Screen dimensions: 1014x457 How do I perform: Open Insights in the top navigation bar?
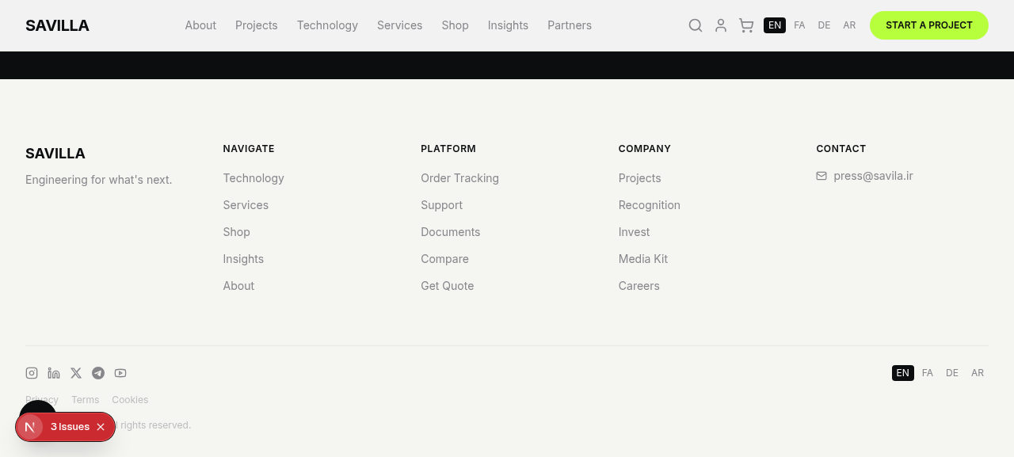[508, 25]
